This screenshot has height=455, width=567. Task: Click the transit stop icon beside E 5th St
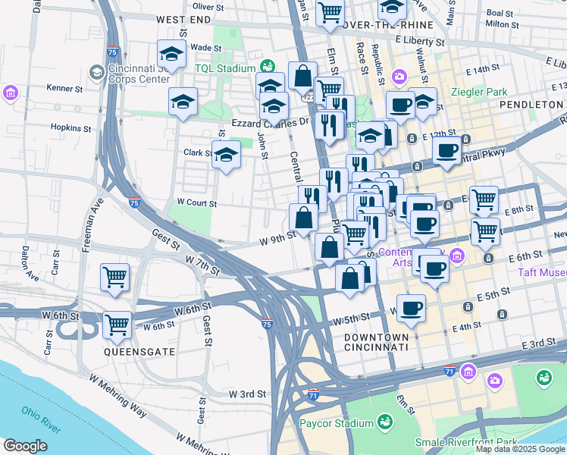coord(468,307)
